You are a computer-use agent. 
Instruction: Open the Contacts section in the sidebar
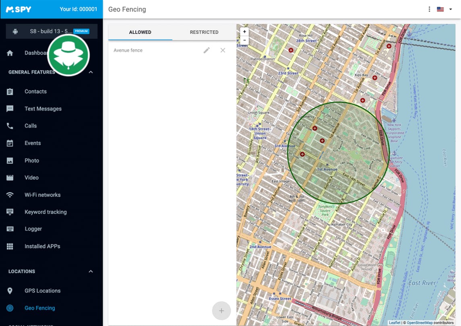(x=35, y=91)
